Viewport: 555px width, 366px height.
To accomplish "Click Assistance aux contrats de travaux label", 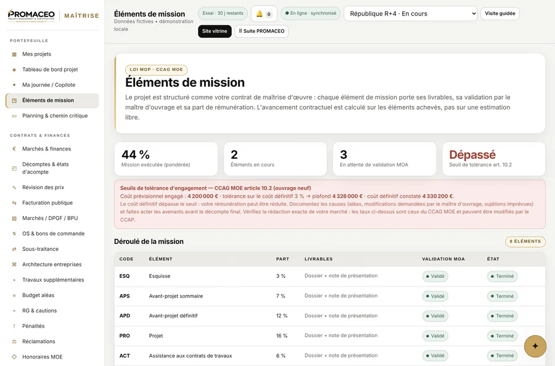I will coord(191,356).
